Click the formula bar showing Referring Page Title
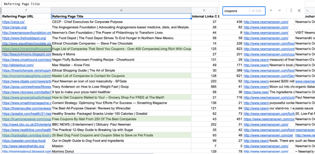Image resolution: width=315 pixels, height=154 pixels. (x=110, y=4)
